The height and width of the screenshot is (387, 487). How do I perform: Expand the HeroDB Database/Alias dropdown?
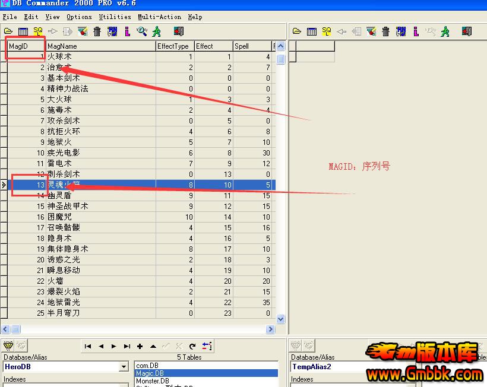tap(124, 367)
